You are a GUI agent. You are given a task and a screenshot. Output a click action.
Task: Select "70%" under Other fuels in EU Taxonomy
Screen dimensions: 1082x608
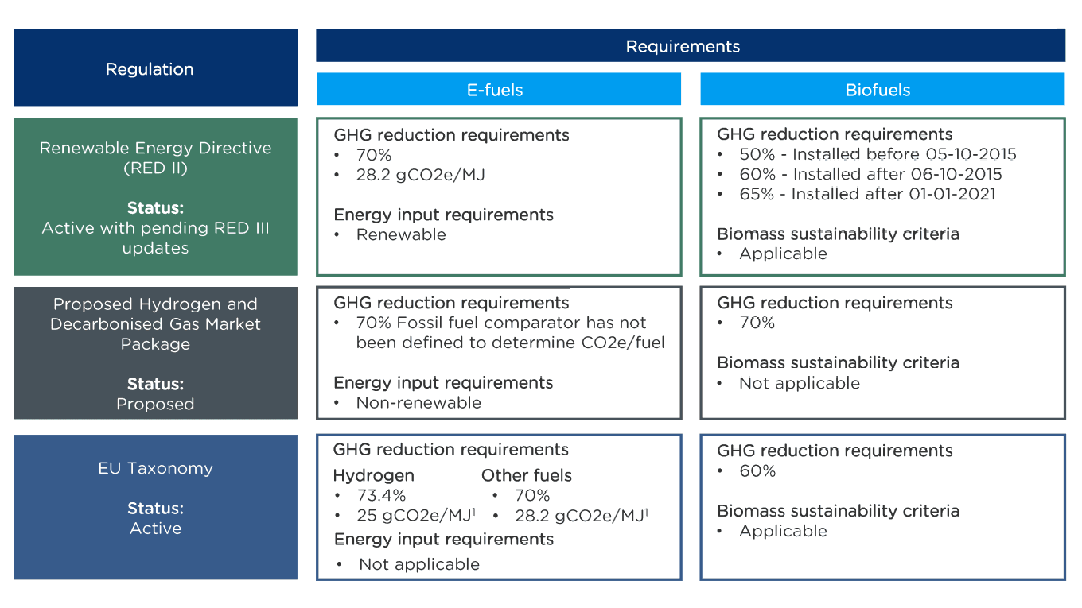532,495
